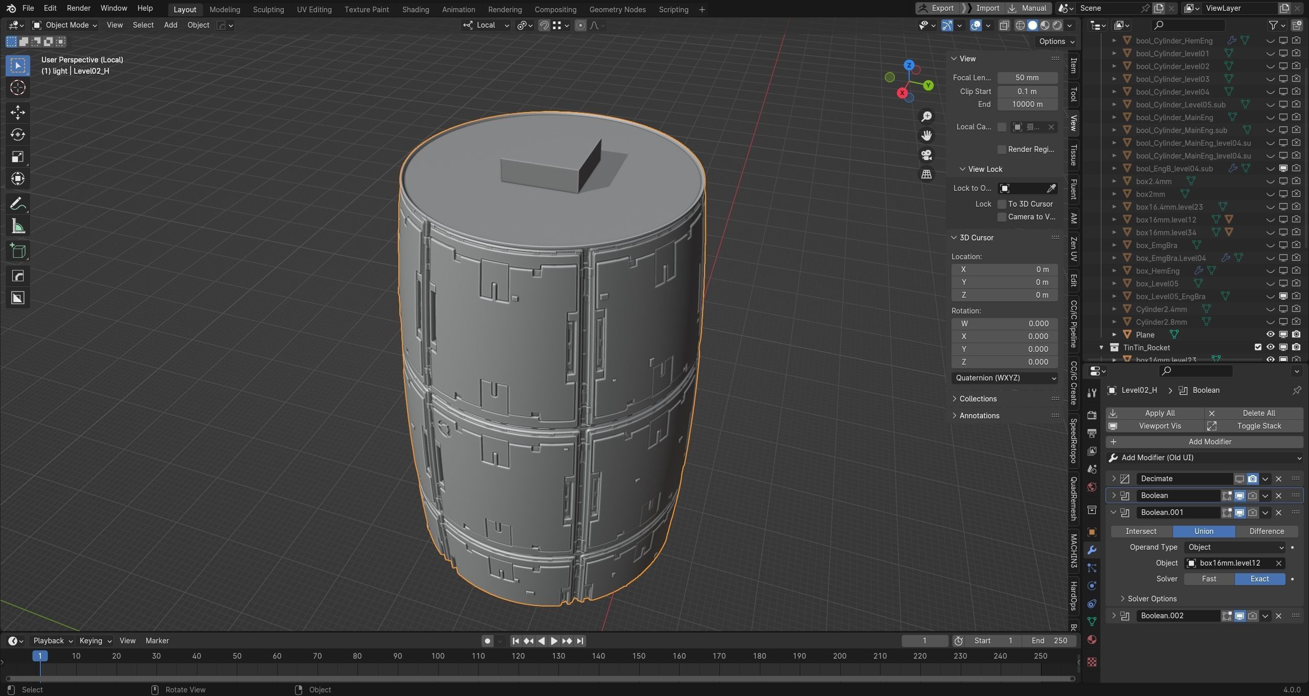The height and width of the screenshot is (696, 1309).
Task: Open the Render menu
Action: coord(78,8)
